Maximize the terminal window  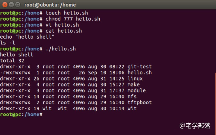click(18, 5)
